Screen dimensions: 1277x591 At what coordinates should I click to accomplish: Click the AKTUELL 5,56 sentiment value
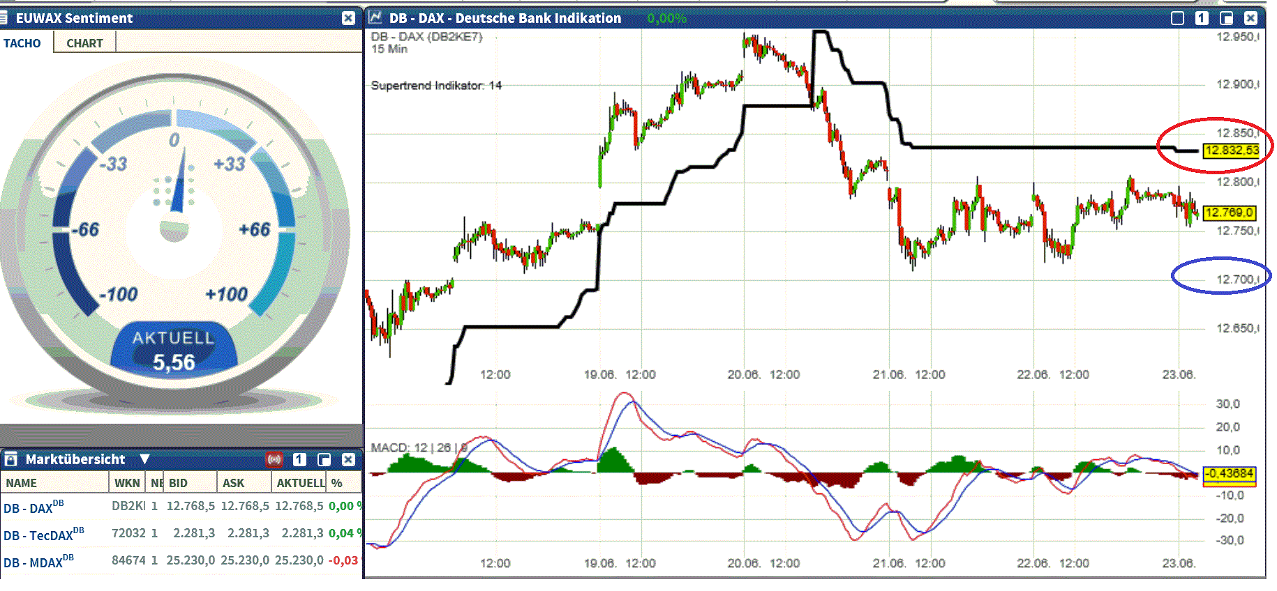(x=174, y=362)
